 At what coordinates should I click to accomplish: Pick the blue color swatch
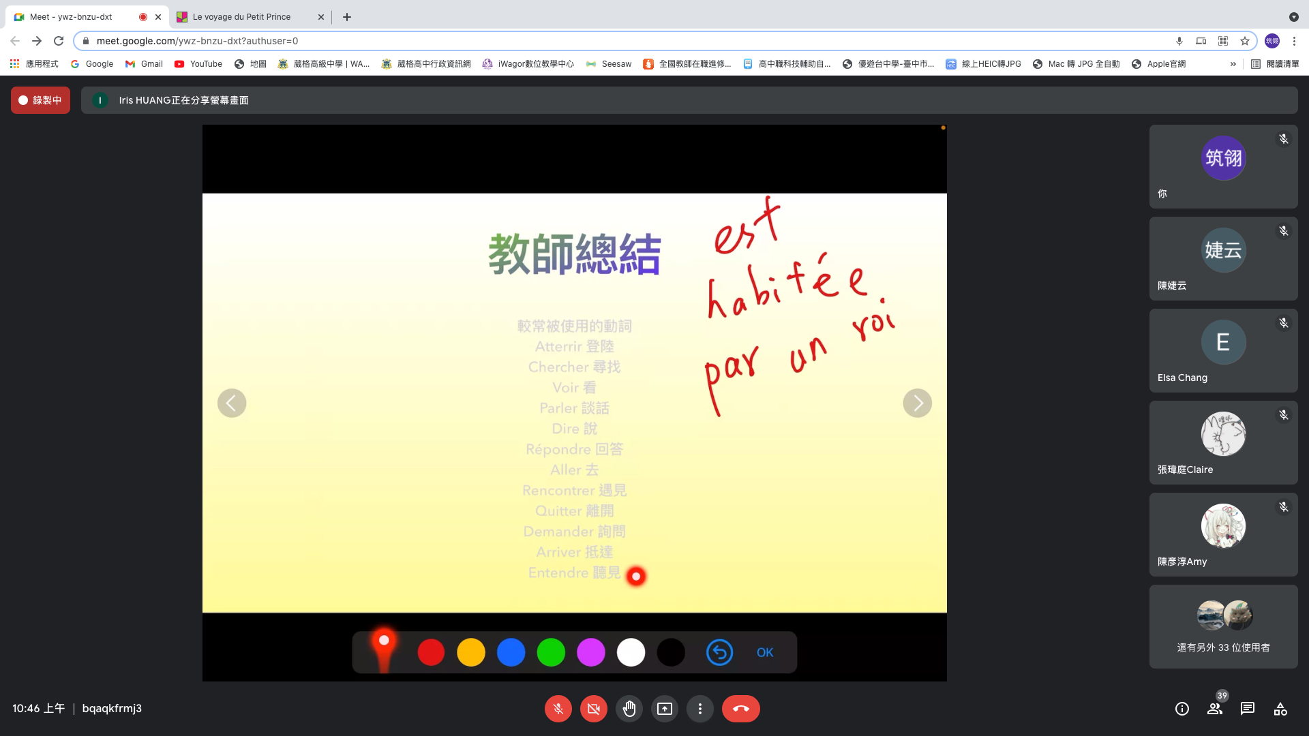pyautogui.click(x=511, y=652)
